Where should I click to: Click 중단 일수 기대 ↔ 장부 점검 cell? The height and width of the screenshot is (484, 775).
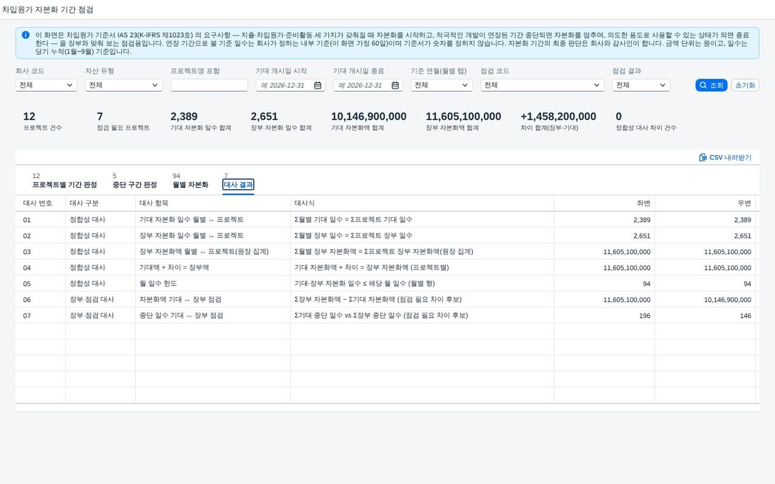(213, 315)
